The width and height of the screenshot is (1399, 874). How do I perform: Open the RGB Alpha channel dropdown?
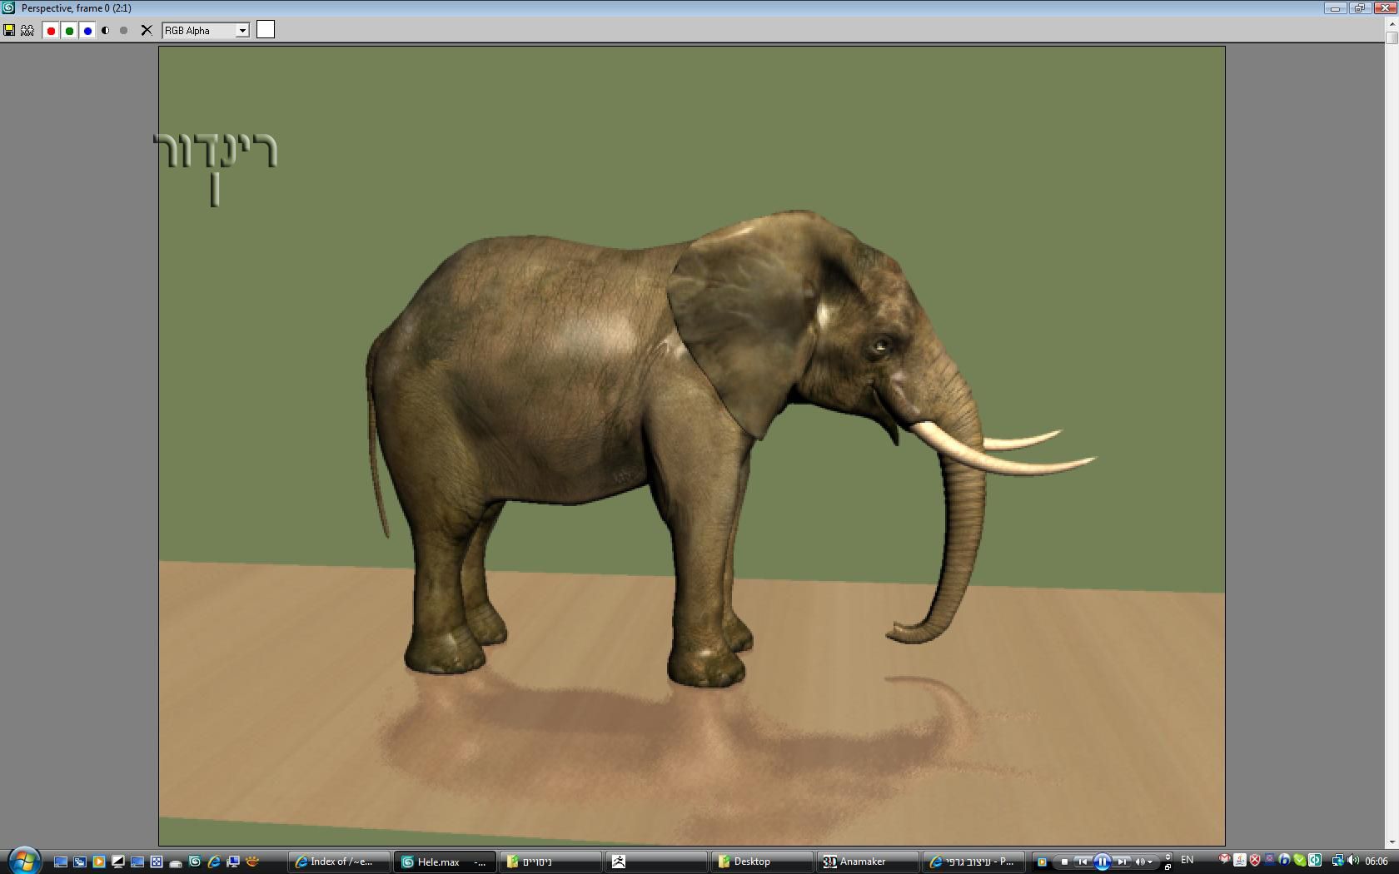click(x=242, y=31)
